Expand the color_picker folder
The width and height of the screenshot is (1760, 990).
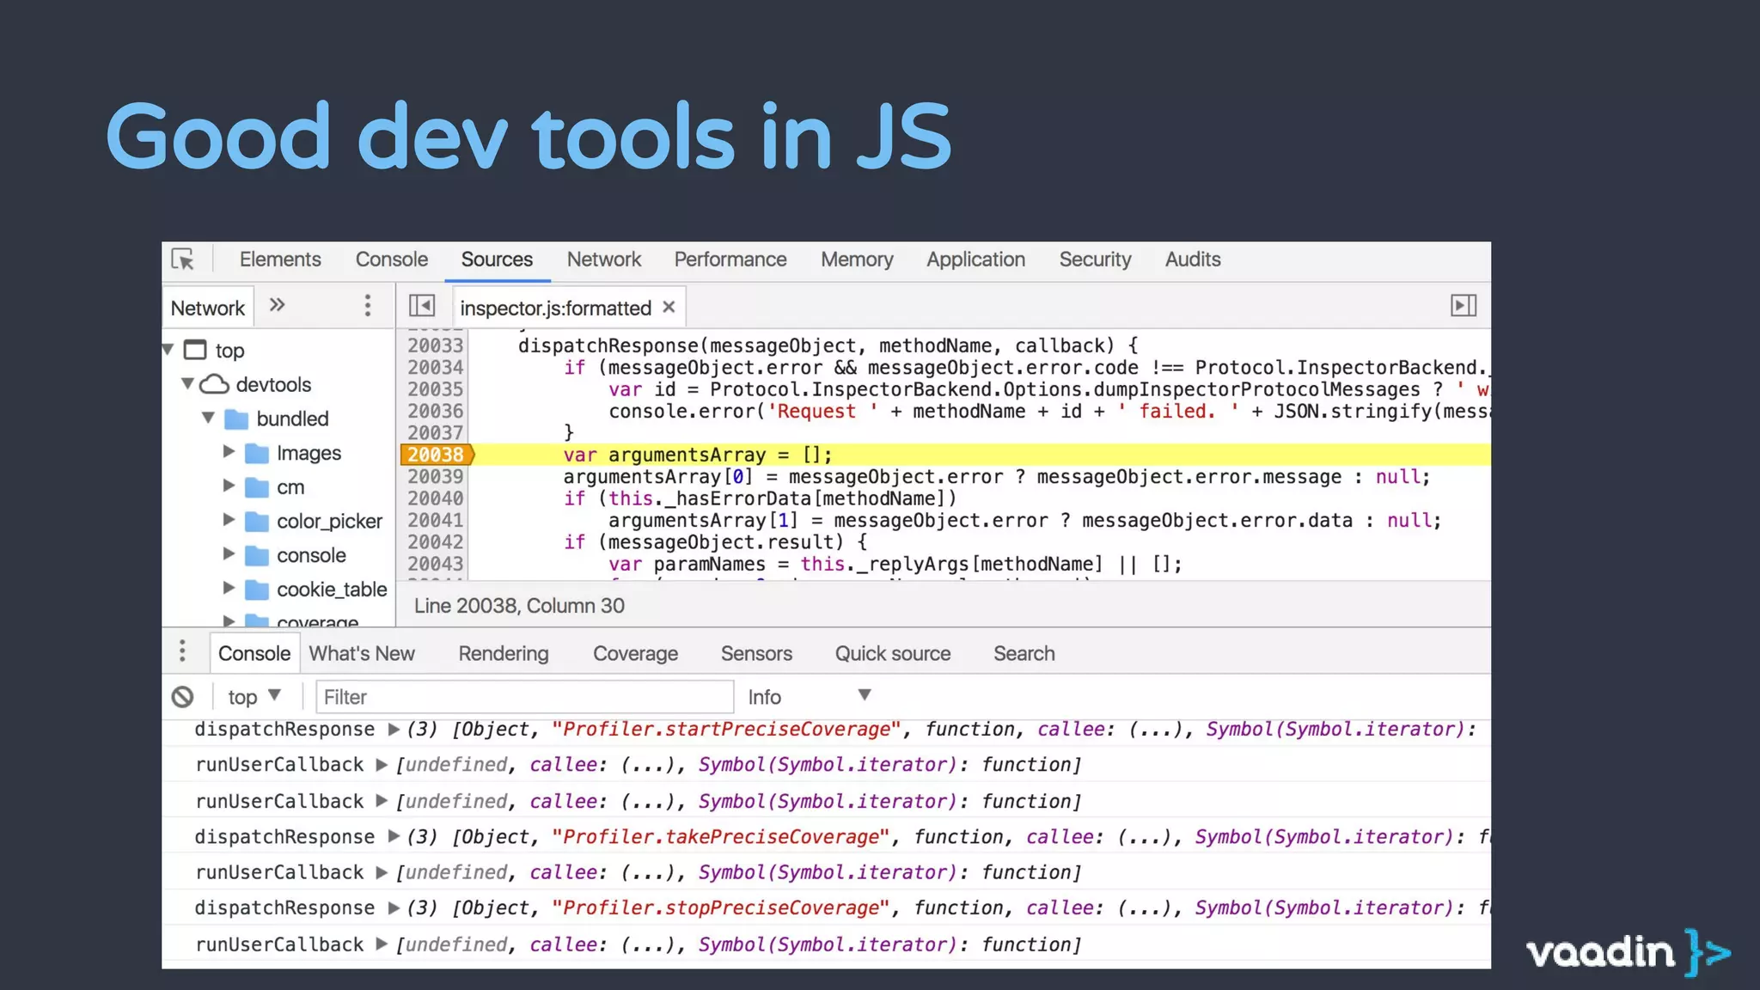229,520
